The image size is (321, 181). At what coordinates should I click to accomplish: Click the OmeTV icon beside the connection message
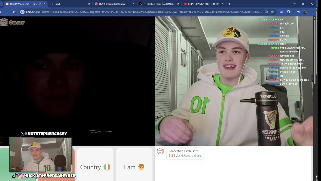pos(160,151)
